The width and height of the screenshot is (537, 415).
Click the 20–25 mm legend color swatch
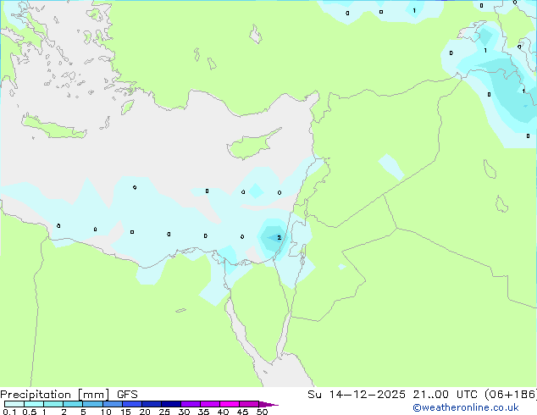pos(152,404)
